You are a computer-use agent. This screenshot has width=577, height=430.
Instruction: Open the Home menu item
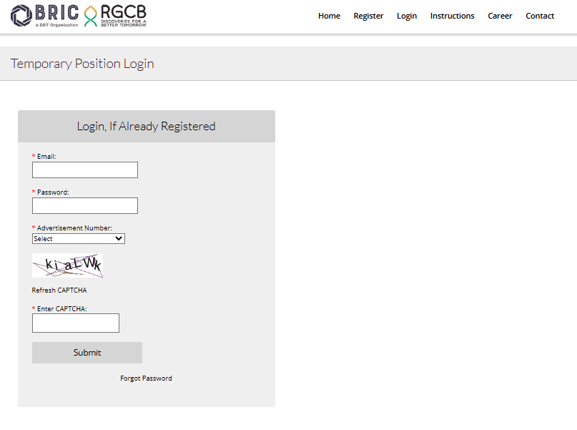[x=329, y=16]
